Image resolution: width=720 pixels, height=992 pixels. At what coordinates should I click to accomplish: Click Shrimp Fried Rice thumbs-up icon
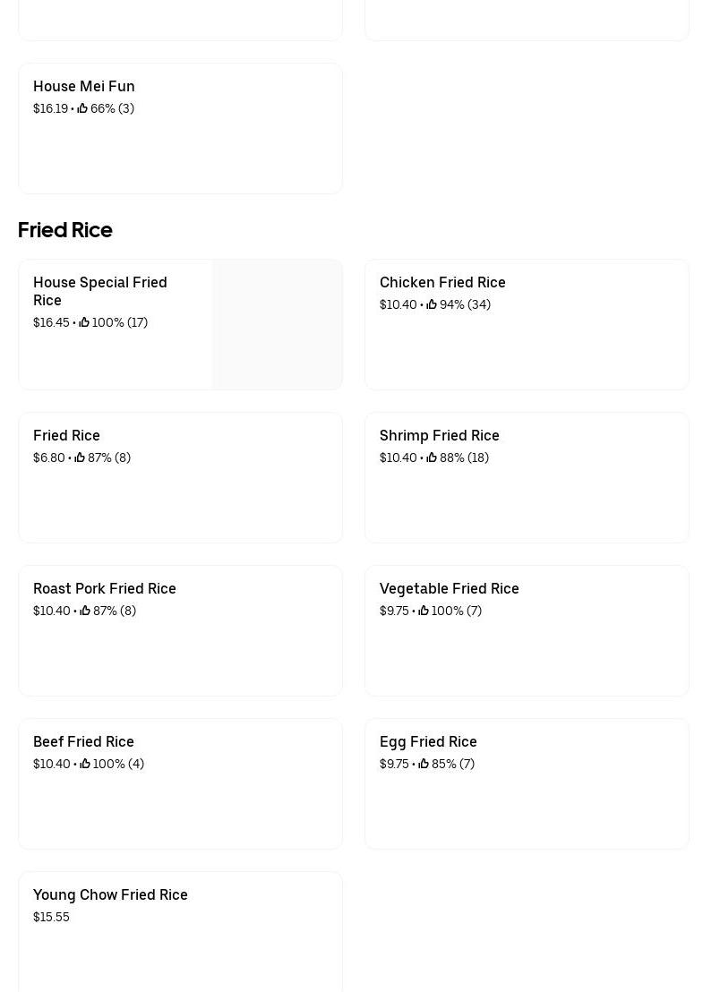pyautogui.click(x=432, y=458)
